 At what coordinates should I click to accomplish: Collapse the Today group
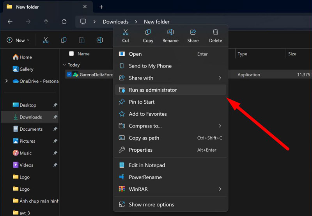point(64,65)
